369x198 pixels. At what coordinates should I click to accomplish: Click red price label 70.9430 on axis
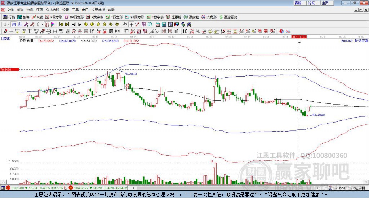10,70
